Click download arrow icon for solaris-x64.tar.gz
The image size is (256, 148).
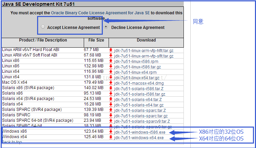(x=111, y=104)
